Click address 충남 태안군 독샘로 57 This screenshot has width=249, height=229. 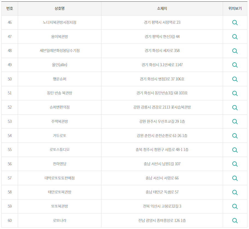coord(162,192)
